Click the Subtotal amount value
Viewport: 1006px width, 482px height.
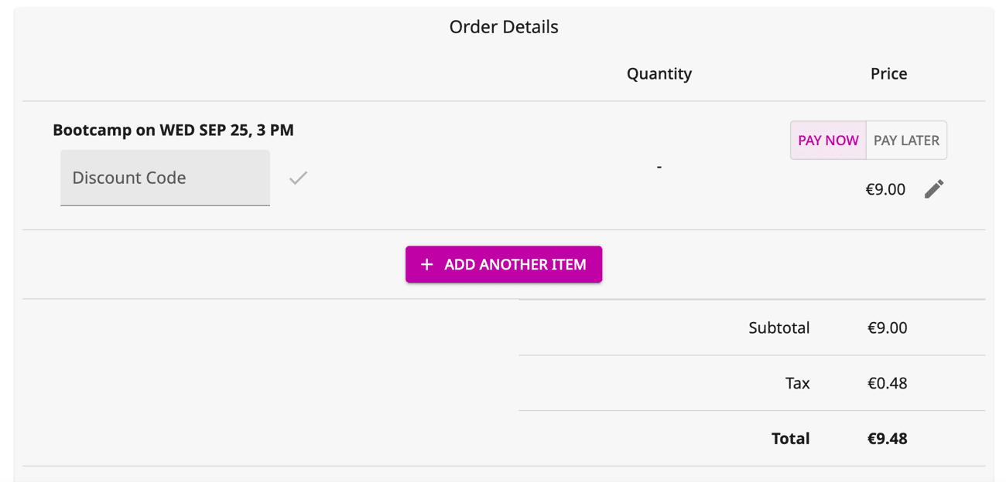(x=887, y=328)
